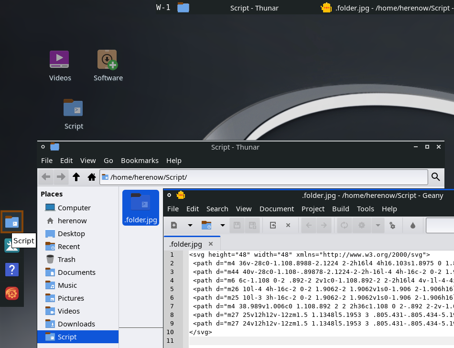Select the .folder.jpg file in Thunar
The height and width of the screenshot is (348, 454).
[x=141, y=207]
